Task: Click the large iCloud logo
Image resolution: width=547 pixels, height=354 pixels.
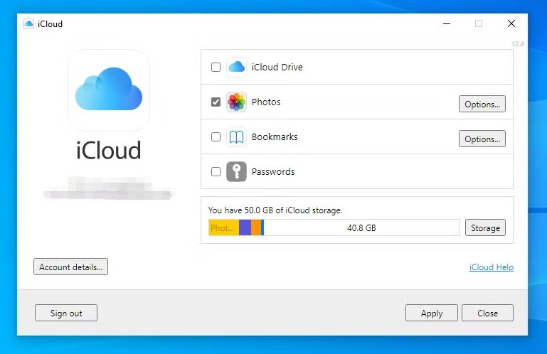Action: coord(109,90)
